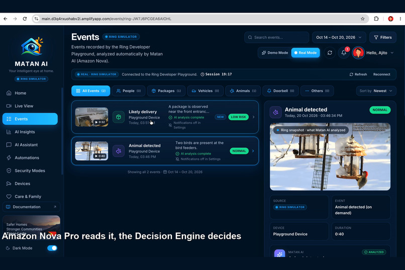
Task: Click the Likely delivery event title
Action: click(x=143, y=112)
